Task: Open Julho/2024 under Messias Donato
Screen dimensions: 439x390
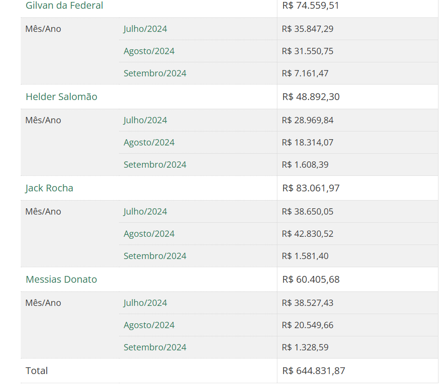Action: [x=145, y=303]
